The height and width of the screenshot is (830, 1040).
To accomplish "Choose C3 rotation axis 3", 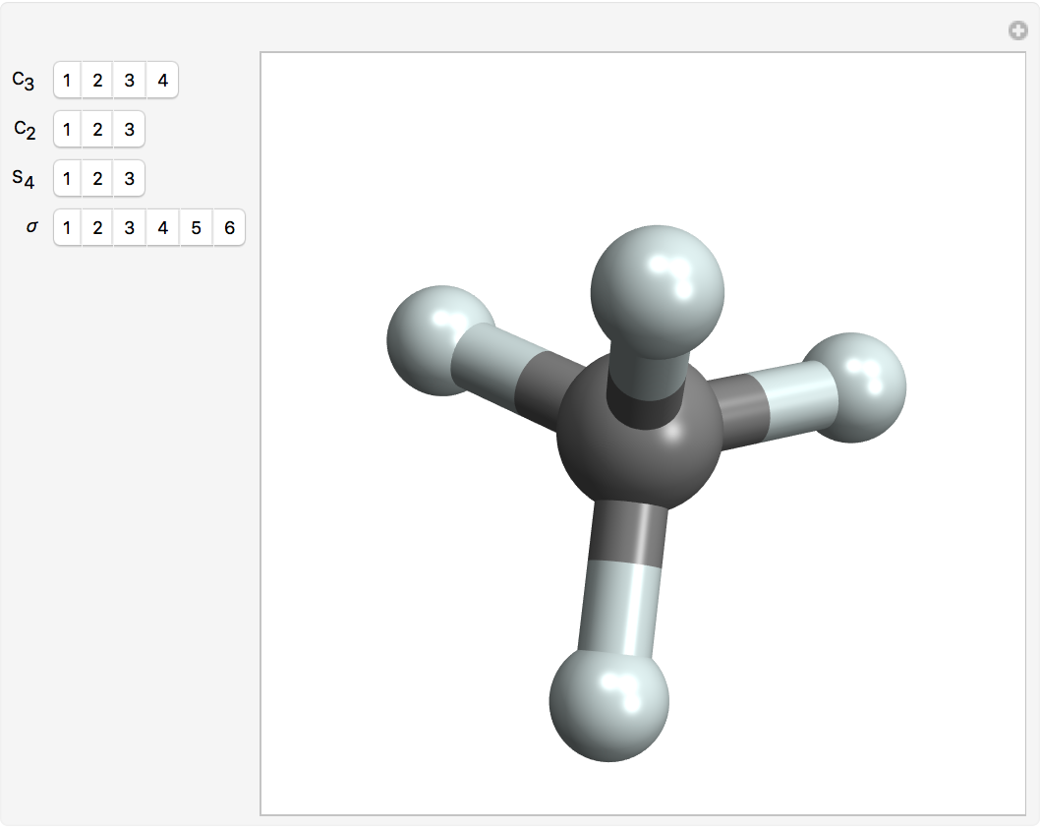I will [129, 81].
